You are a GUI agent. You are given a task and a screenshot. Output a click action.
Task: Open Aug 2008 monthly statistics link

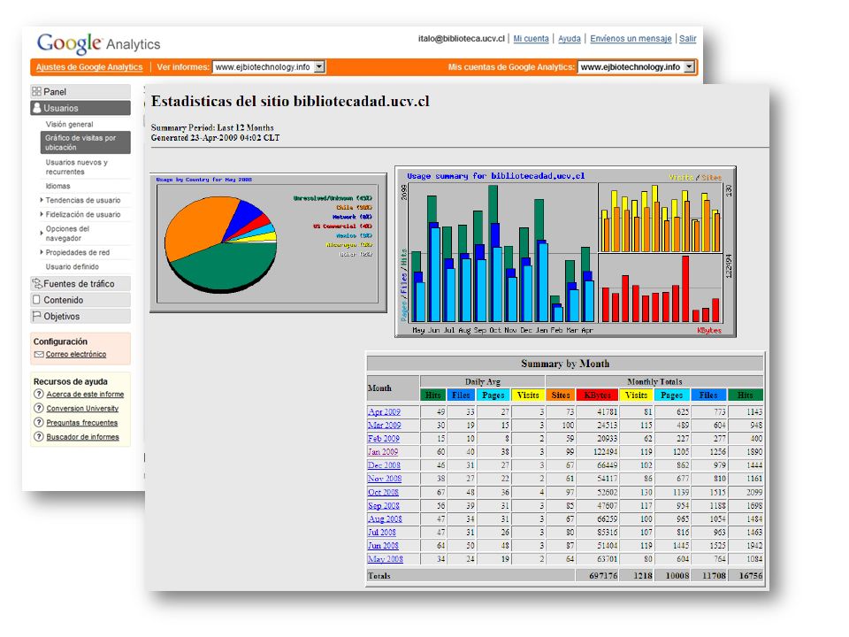pos(385,519)
